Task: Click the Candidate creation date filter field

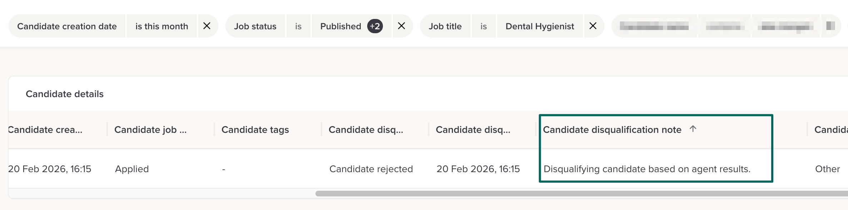Action: click(67, 26)
